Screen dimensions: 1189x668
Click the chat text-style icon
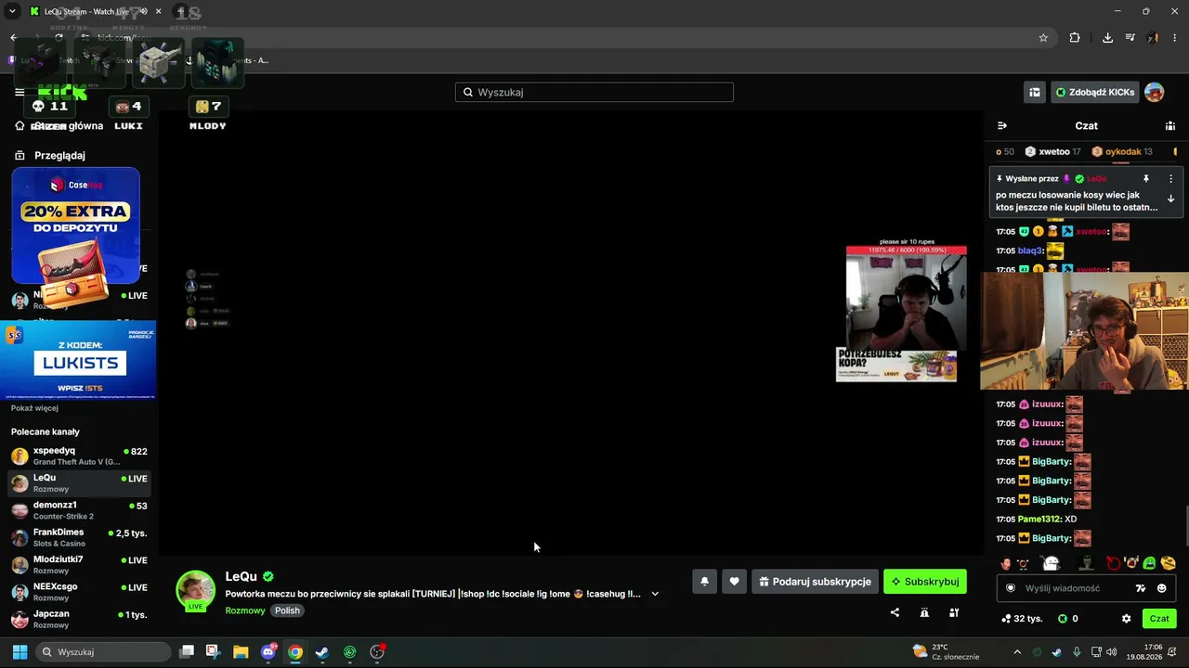pos(1141,588)
